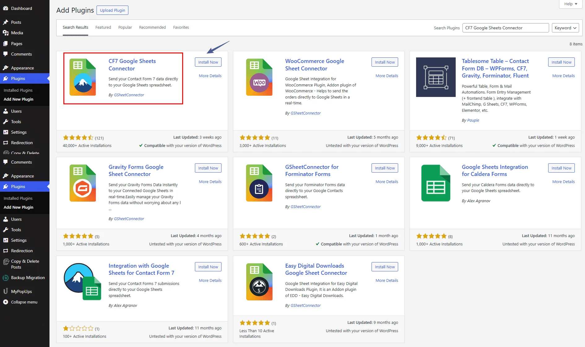This screenshot has width=585, height=347.
Task: Click the MyPopUps sidebar icon
Action: tap(6, 291)
